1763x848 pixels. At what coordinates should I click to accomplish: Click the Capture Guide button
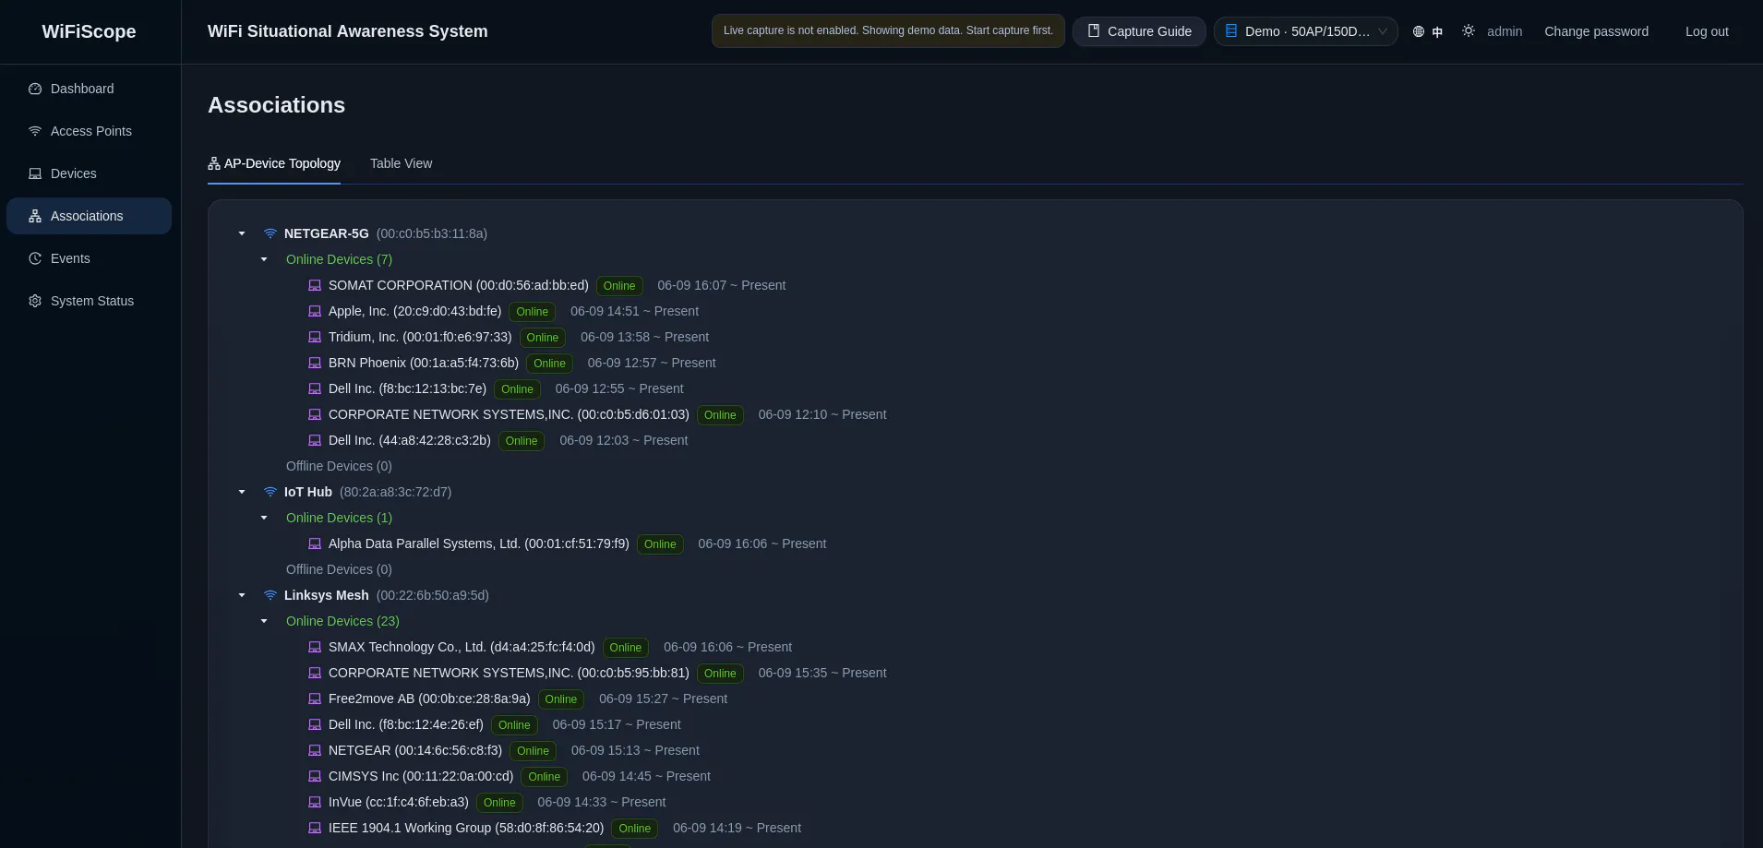(x=1139, y=31)
